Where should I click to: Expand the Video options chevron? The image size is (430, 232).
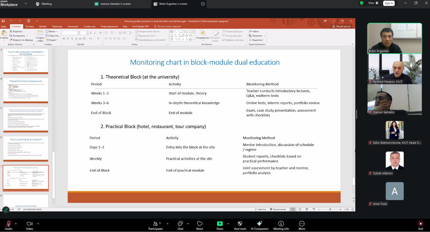click(x=38, y=224)
